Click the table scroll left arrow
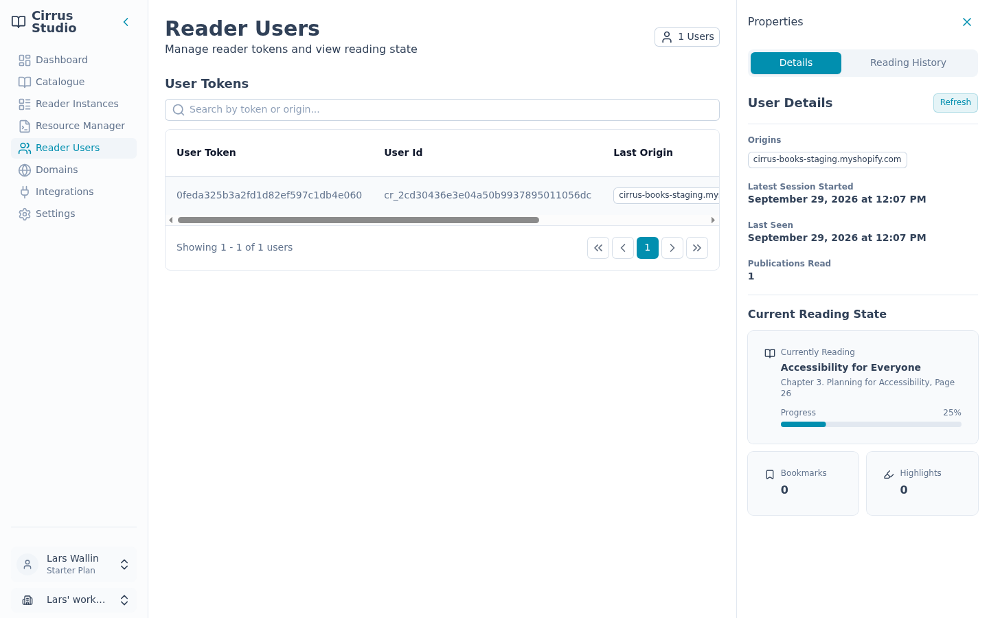The image size is (989, 618). point(171,220)
